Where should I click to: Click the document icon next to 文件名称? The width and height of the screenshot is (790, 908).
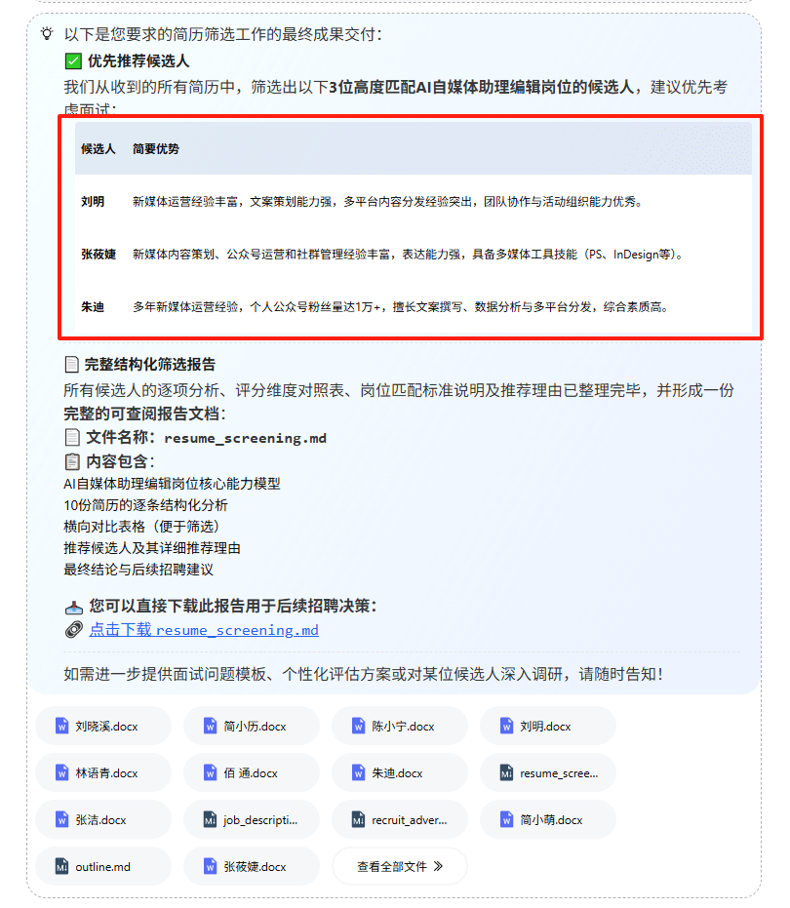point(72,438)
